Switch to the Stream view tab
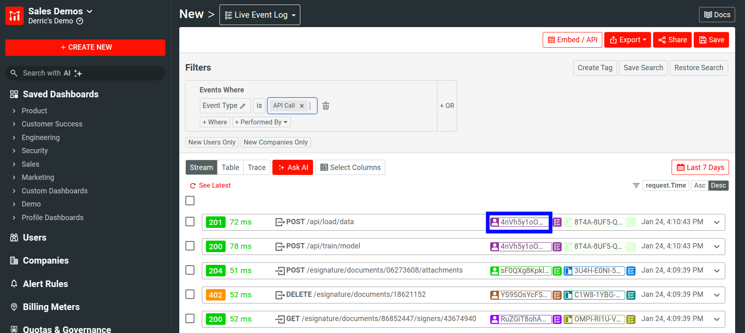 tap(201, 168)
